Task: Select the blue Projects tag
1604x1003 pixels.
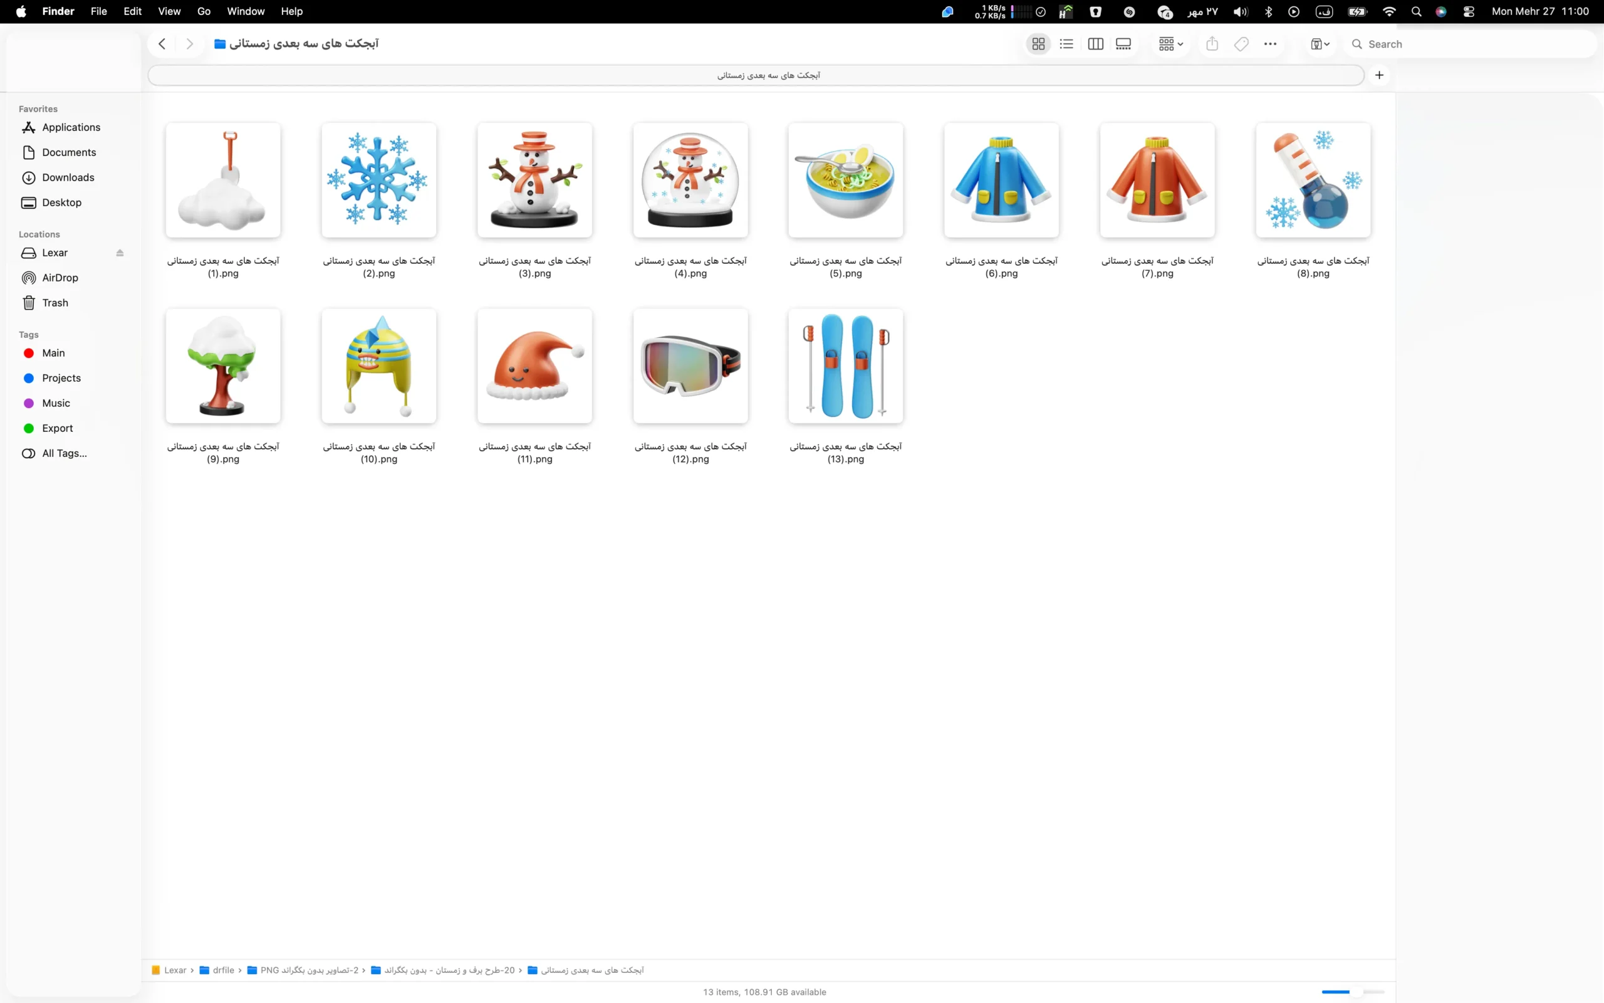Action: coord(61,378)
